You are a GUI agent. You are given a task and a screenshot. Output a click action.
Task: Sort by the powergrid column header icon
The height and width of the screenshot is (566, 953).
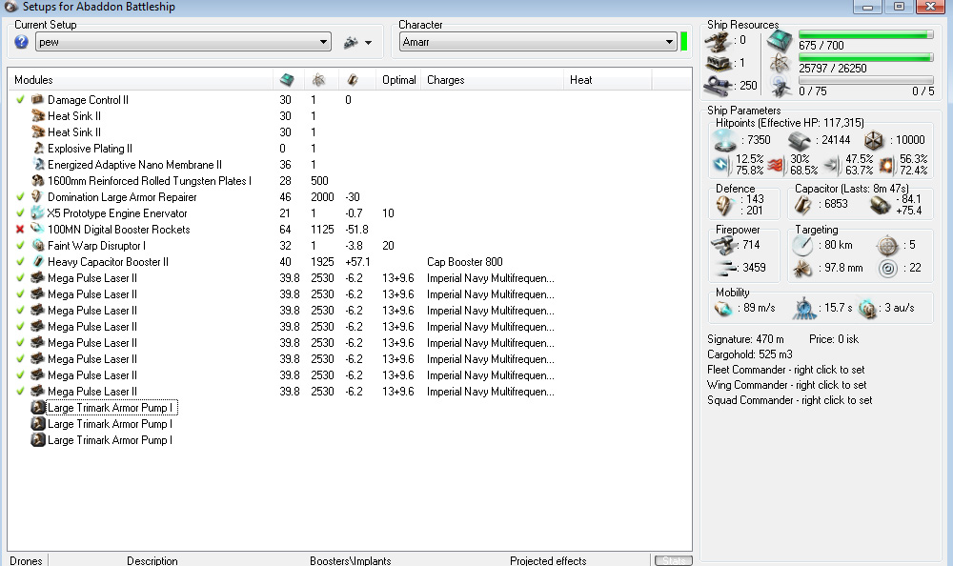pyautogui.click(x=318, y=80)
